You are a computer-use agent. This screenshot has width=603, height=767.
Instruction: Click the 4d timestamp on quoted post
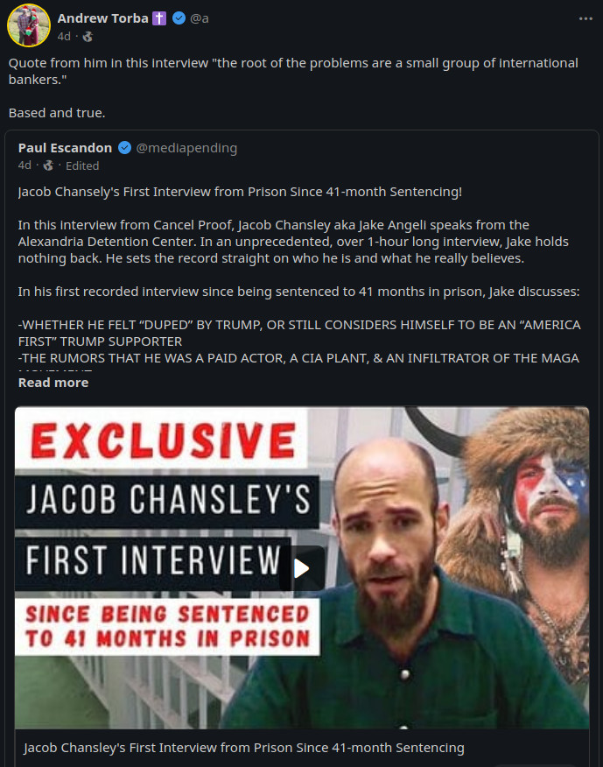pyautogui.click(x=25, y=165)
